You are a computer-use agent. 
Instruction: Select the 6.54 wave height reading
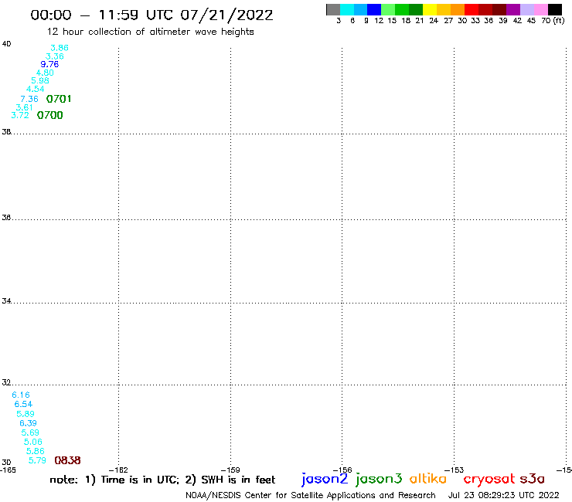(x=23, y=404)
